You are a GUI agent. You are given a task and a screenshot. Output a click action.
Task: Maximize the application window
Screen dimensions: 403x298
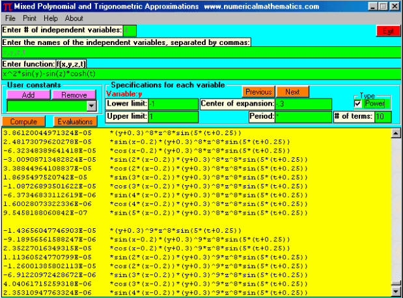383,7
